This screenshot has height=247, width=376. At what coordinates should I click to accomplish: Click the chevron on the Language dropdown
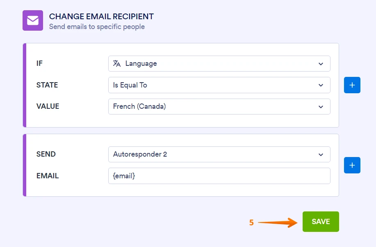coord(321,63)
